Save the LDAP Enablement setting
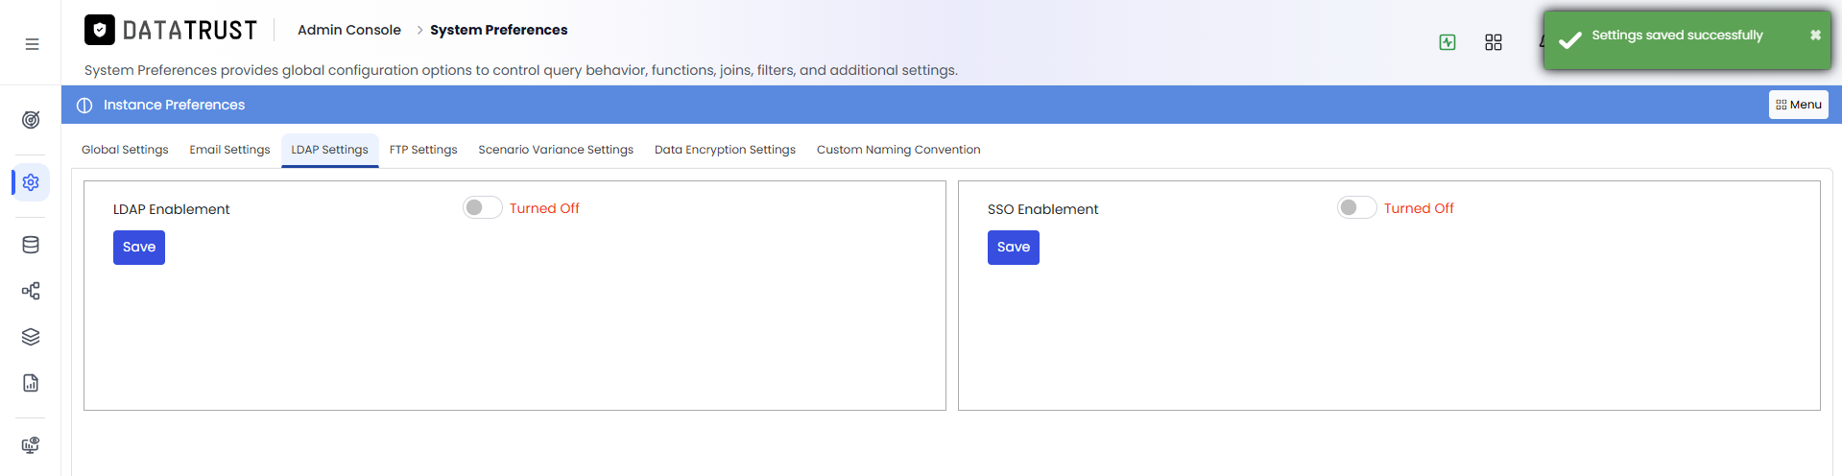The image size is (1842, 476). coord(139,248)
